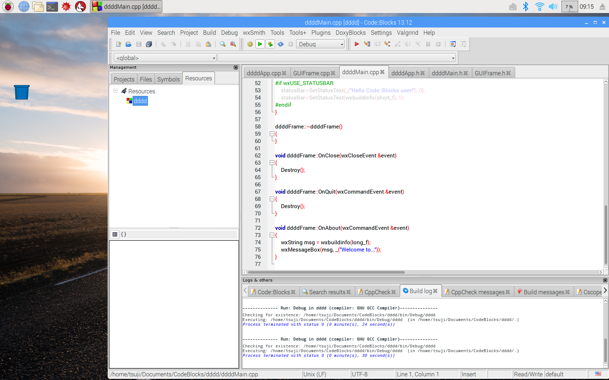Screen dimensions: 609x380
Task: Click the volume speaker tray icon
Action: (553, 7)
